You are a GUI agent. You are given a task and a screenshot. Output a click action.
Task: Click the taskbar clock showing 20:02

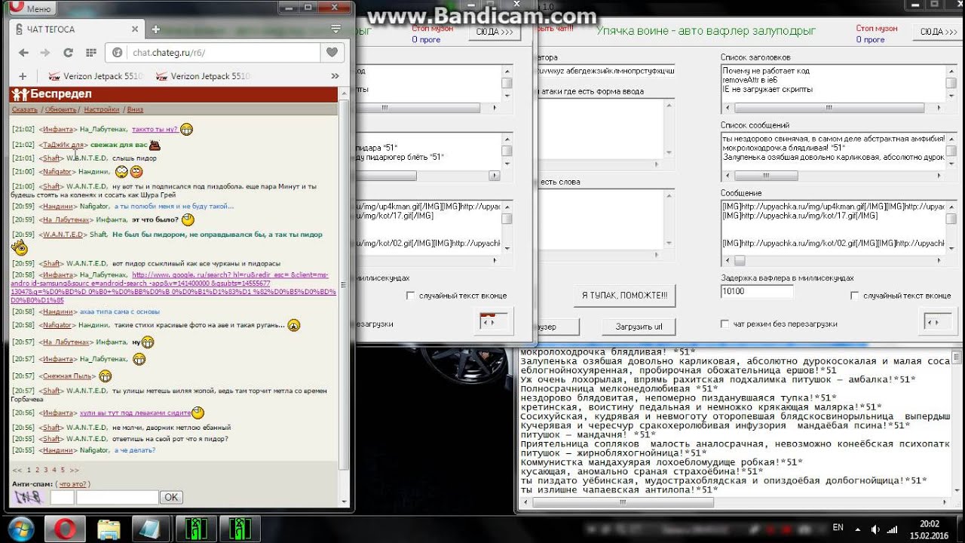(x=929, y=529)
